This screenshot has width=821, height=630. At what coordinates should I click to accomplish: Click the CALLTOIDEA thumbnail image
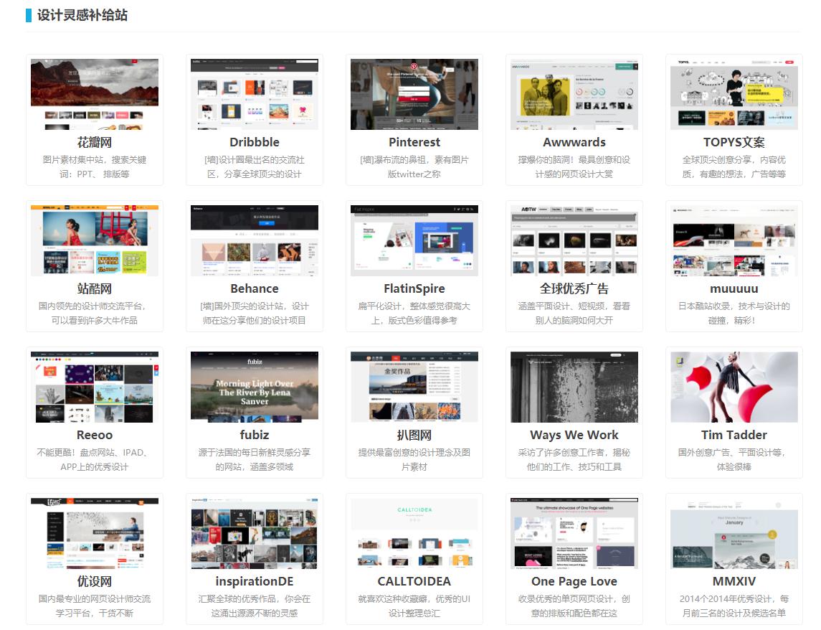coord(414,533)
